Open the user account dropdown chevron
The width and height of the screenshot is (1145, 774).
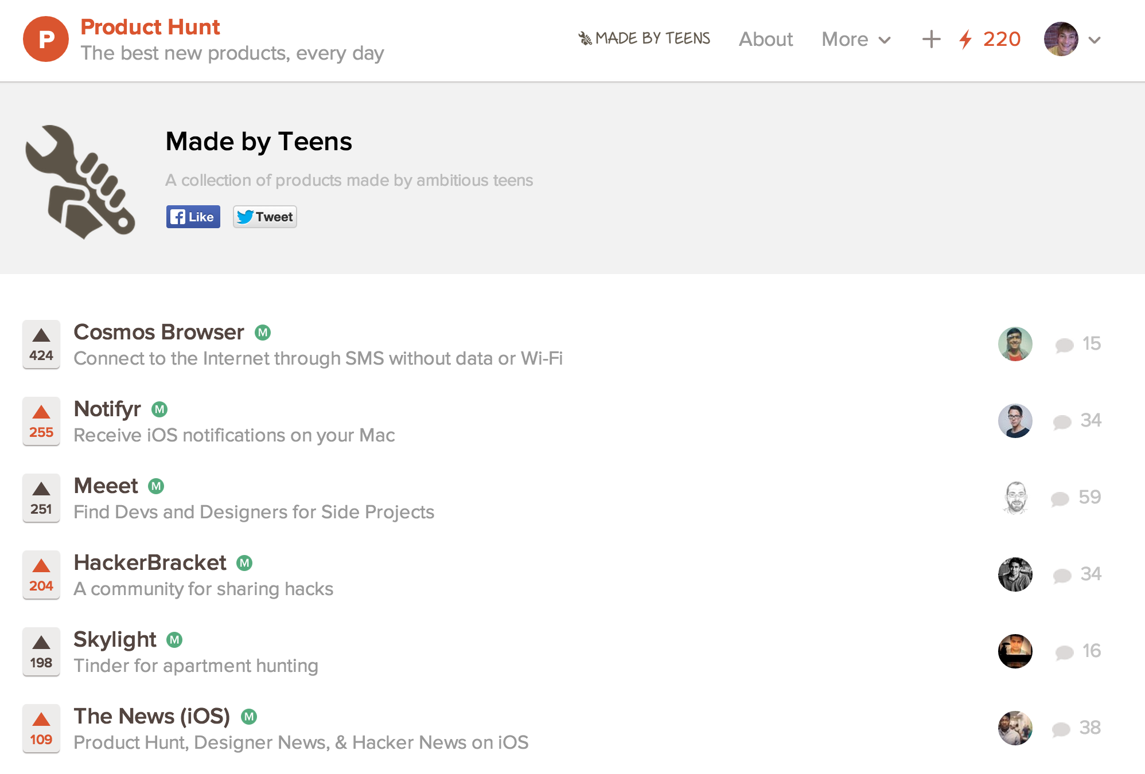(x=1095, y=40)
